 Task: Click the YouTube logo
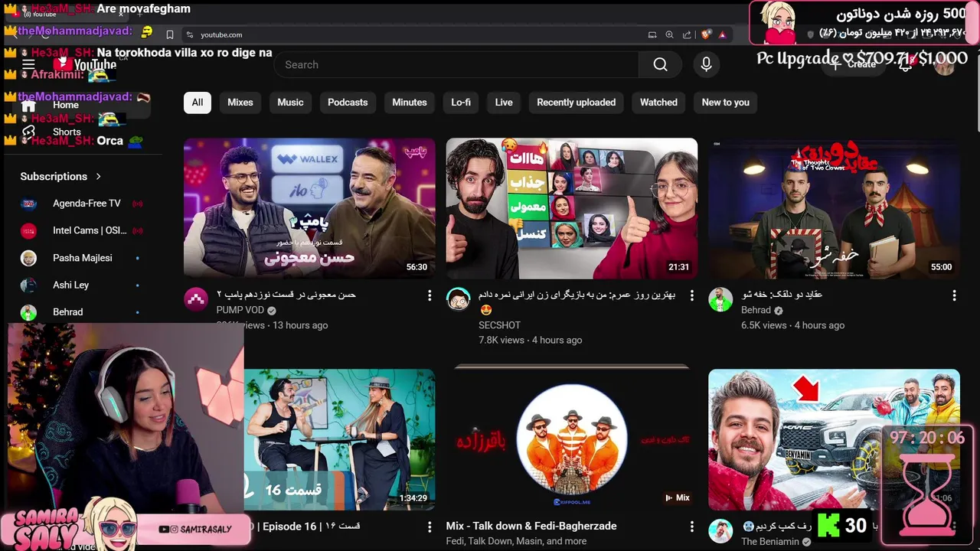[x=85, y=65]
